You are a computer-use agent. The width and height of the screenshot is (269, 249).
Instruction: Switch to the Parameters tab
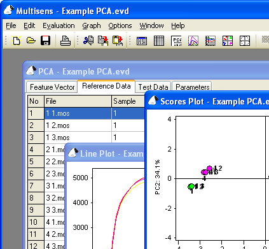pos(192,87)
